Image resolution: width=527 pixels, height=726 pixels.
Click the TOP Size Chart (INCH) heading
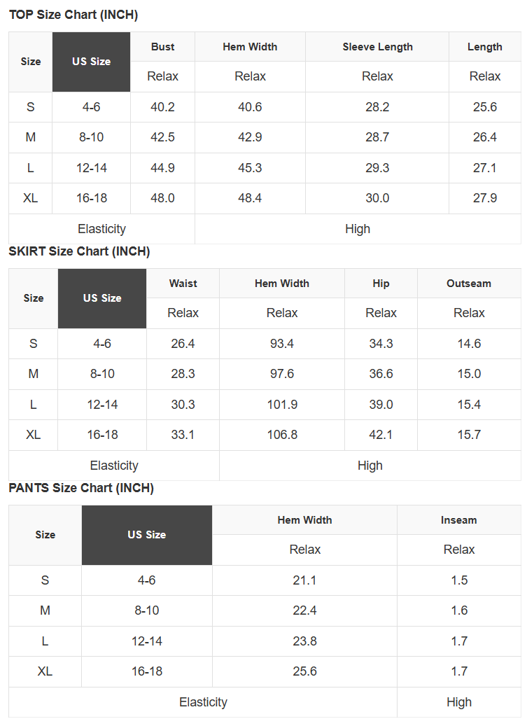[73, 15]
